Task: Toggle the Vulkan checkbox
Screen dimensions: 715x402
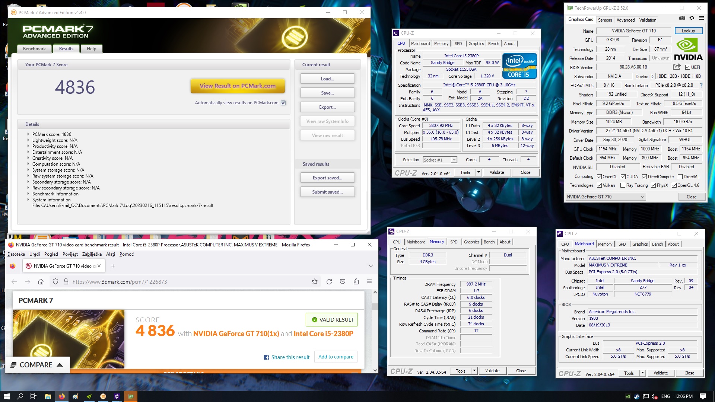Action: tap(600, 185)
